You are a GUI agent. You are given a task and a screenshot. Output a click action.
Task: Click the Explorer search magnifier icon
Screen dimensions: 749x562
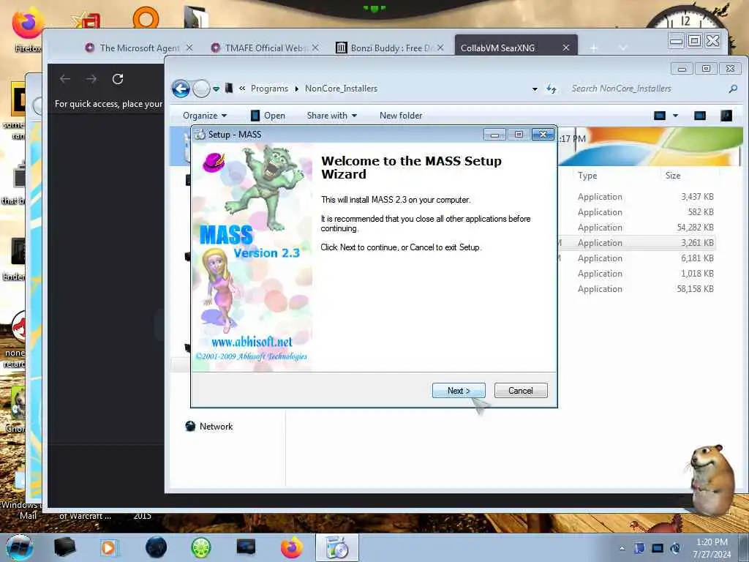733,89
